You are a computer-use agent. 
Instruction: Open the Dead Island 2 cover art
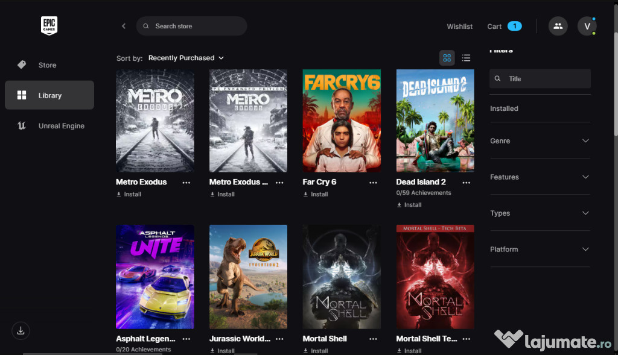click(x=435, y=121)
